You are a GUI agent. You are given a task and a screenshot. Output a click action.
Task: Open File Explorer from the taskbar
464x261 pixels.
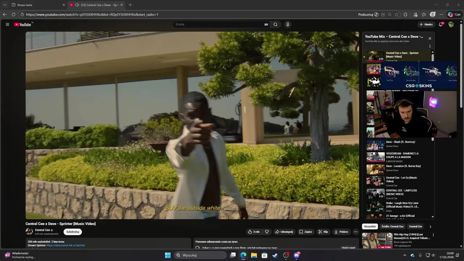(254, 255)
